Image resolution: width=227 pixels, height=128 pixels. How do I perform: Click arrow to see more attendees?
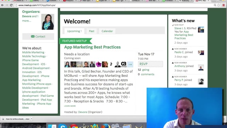130,64
